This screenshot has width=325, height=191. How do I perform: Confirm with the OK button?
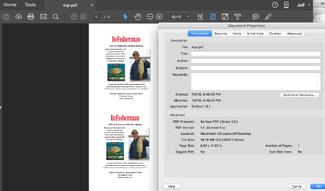318,187
